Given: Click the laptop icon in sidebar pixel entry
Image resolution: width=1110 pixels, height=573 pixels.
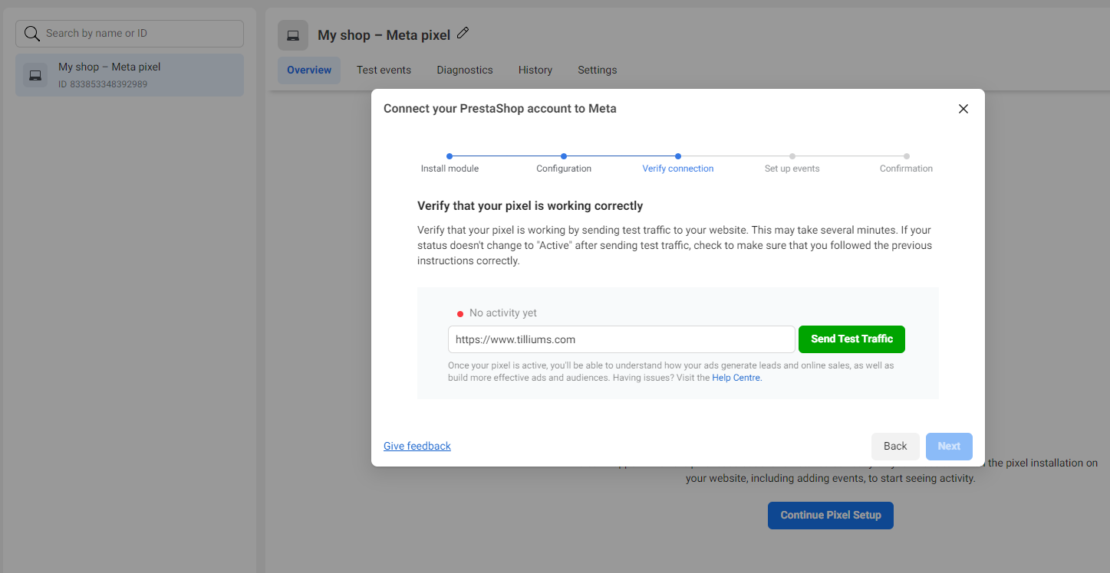Looking at the screenshot, I should 35,75.
